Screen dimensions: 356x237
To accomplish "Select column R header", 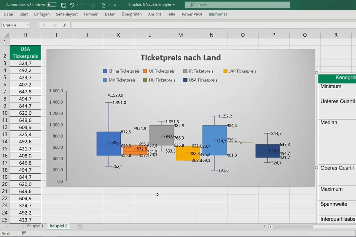I will click(x=336, y=35).
